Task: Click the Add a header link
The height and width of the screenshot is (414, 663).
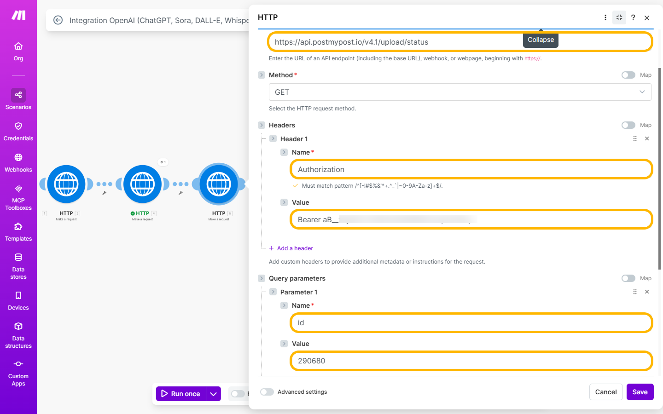Action: coord(295,248)
